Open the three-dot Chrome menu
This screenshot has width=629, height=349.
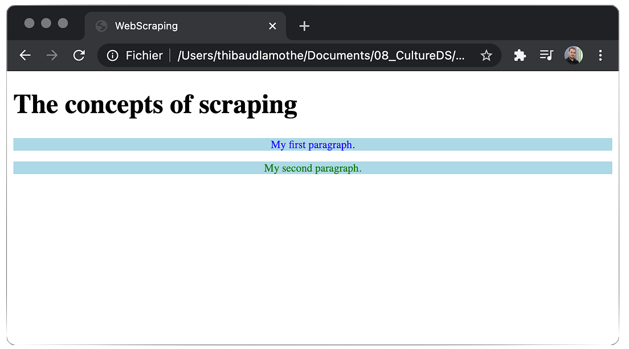(600, 55)
